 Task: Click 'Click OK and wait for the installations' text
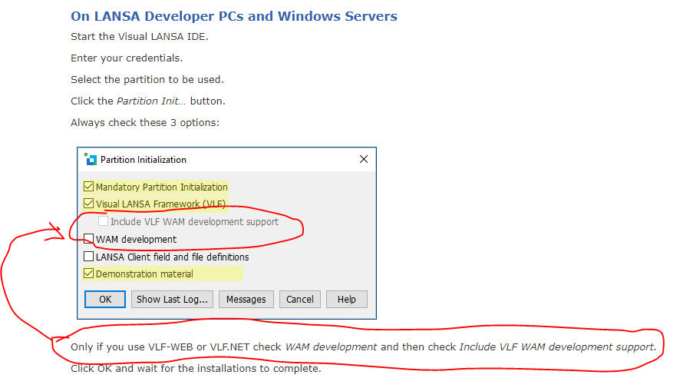pyautogui.click(x=196, y=369)
